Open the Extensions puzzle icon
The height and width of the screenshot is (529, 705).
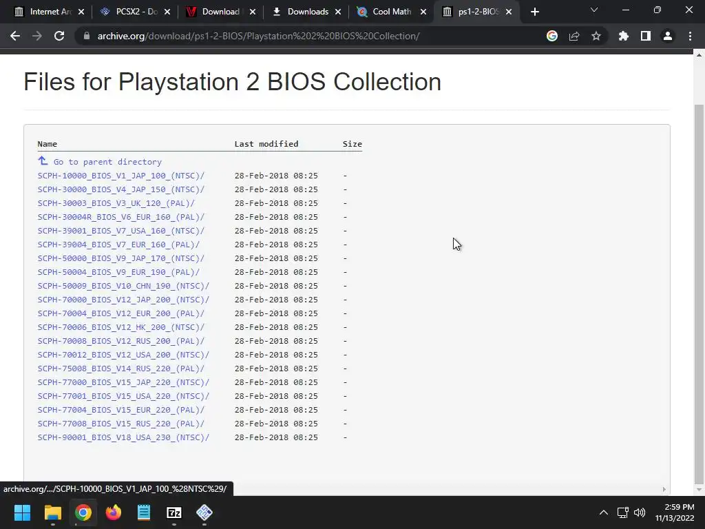coord(623,36)
